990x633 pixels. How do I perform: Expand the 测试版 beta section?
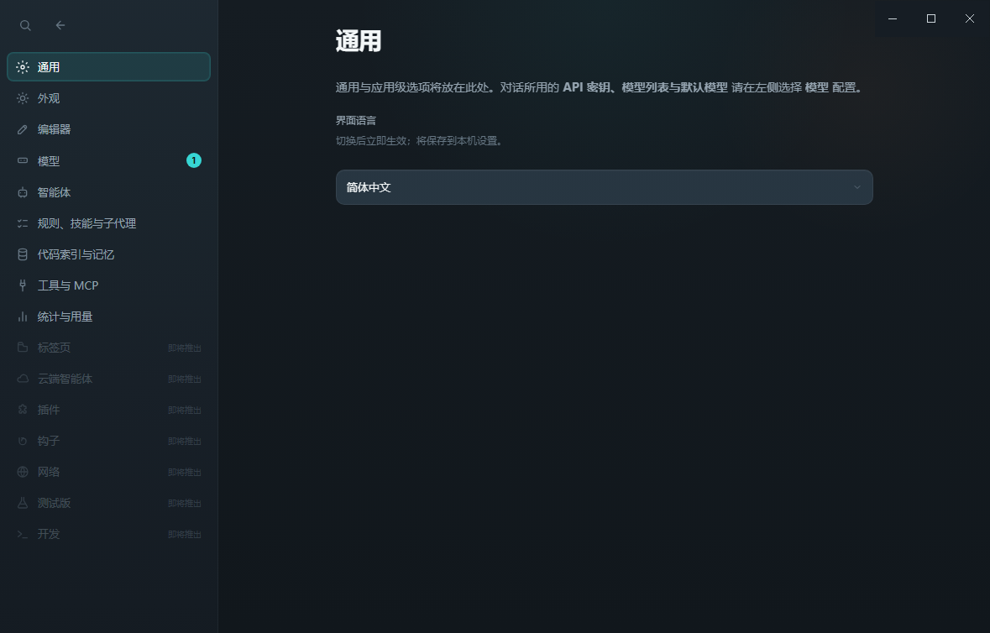pos(48,502)
